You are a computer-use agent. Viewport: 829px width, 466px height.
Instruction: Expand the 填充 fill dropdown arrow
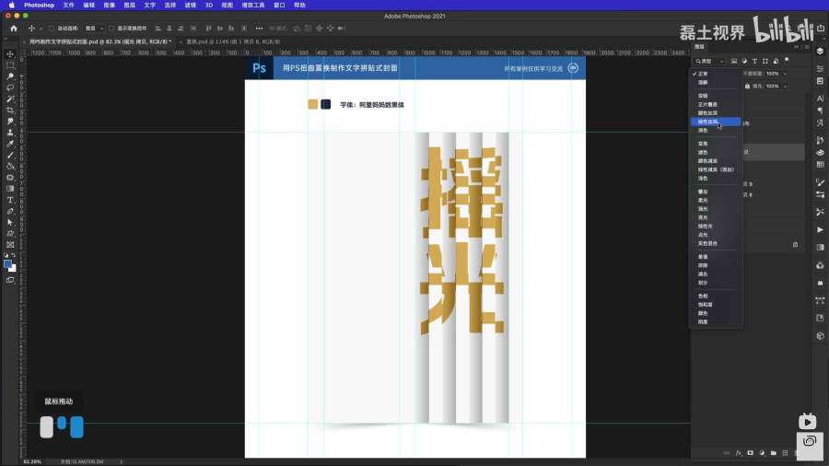[x=785, y=87]
